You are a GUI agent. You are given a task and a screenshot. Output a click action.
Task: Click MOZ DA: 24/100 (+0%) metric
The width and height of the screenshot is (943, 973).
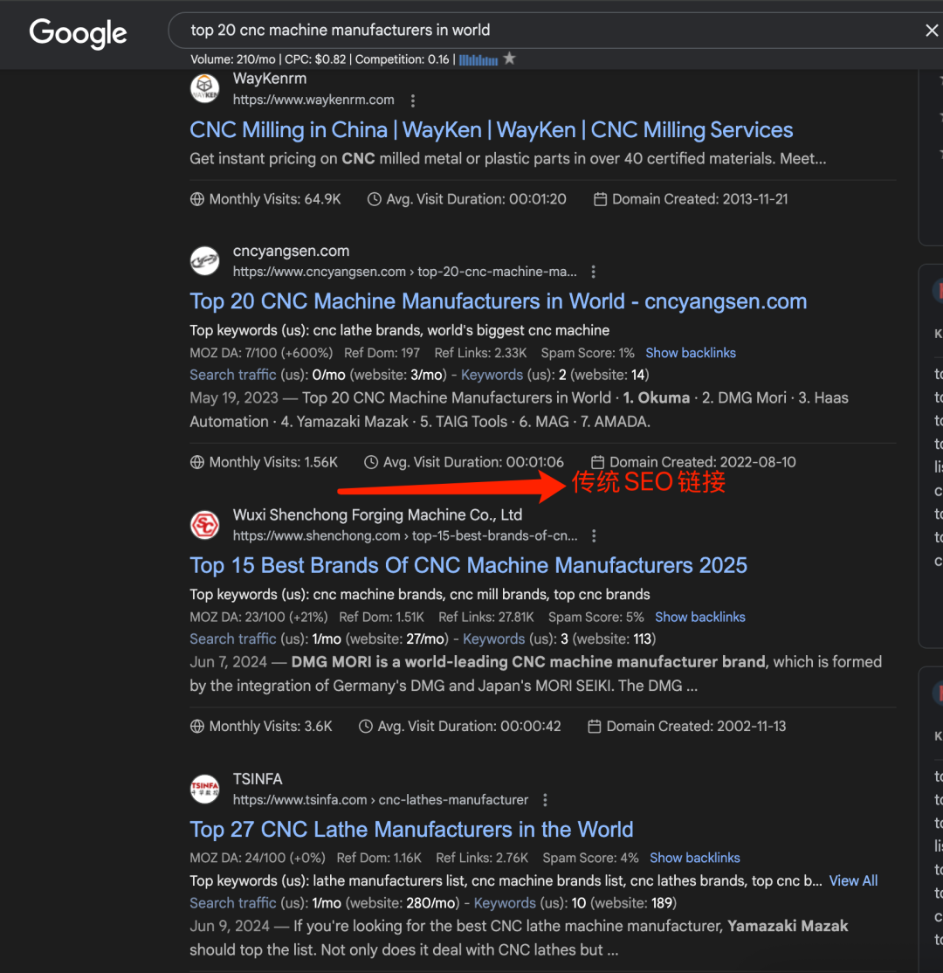point(258,858)
